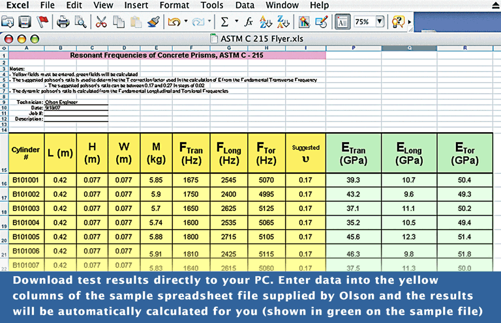Open the Help menu
Viewport: 501px width, 323px height.
319,5
